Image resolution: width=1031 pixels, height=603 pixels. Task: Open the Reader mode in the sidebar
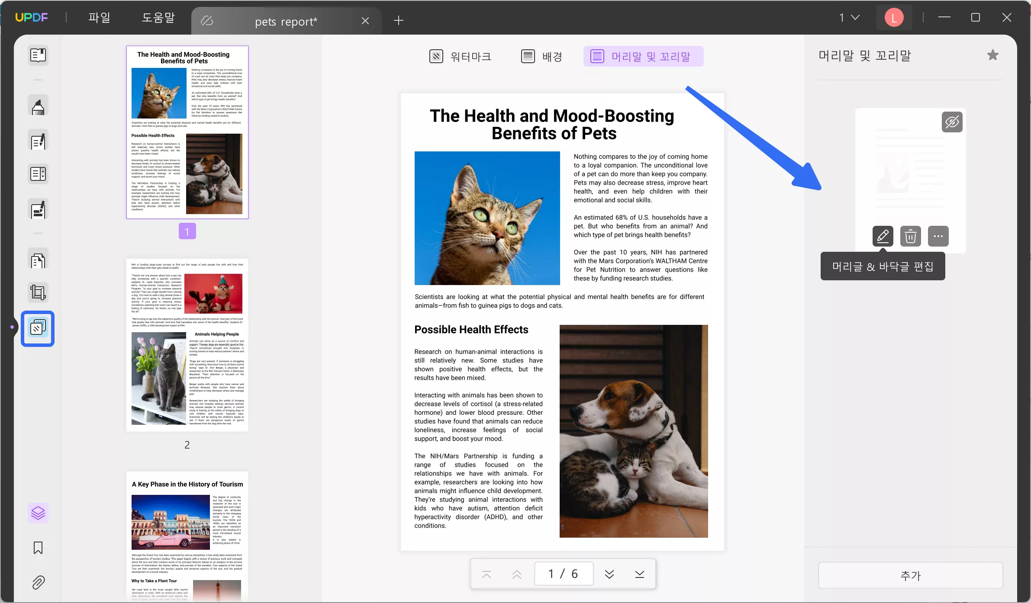coord(38,55)
